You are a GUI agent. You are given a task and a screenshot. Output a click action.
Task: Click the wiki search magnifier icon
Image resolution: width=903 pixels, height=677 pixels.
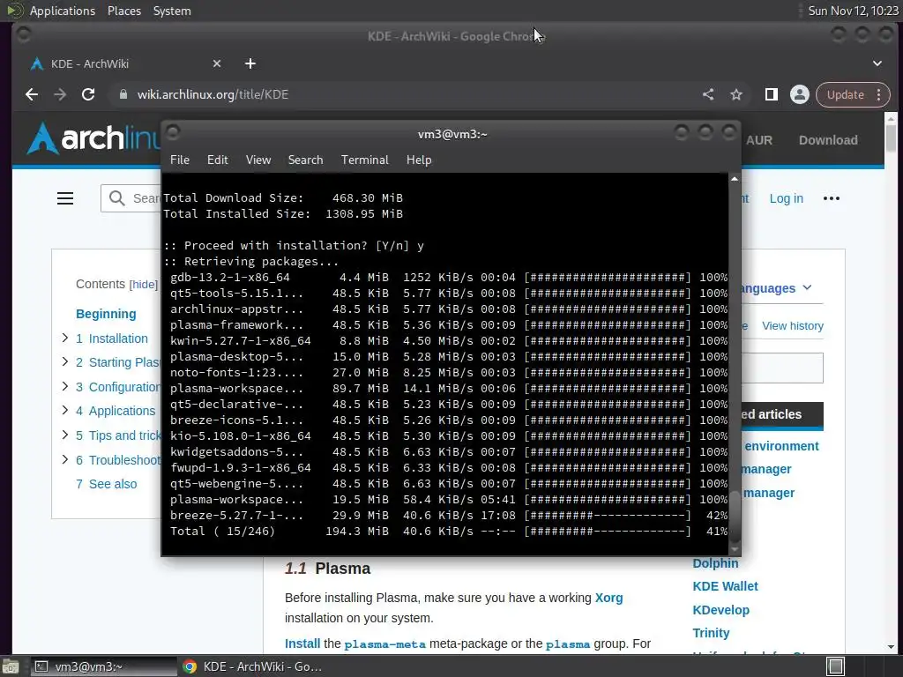[117, 198]
